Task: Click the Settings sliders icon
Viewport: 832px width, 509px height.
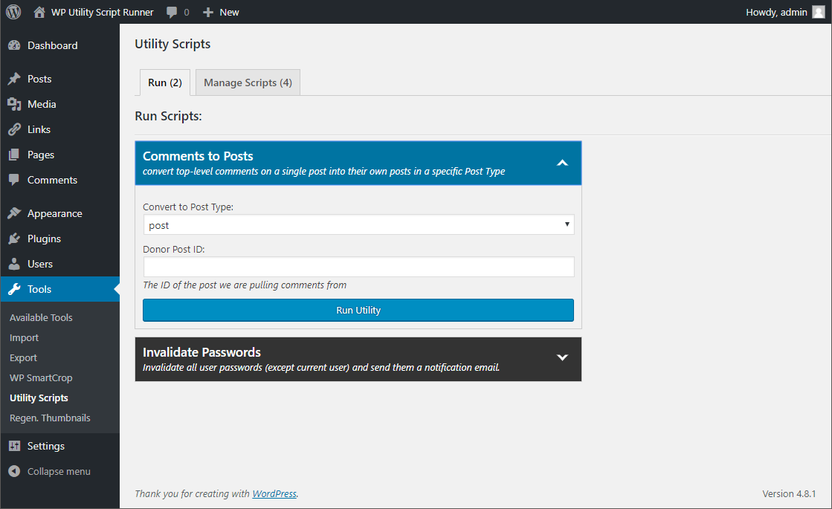Action: point(14,446)
